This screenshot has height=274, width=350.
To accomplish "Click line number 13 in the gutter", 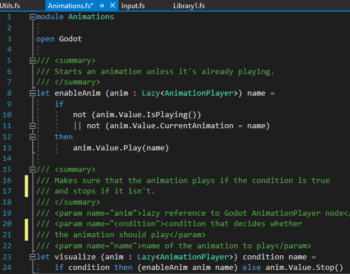I will point(8,148).
